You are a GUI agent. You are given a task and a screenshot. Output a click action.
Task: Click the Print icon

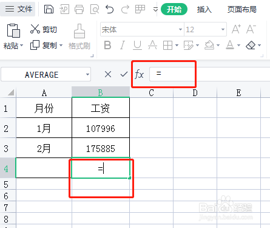79,9
